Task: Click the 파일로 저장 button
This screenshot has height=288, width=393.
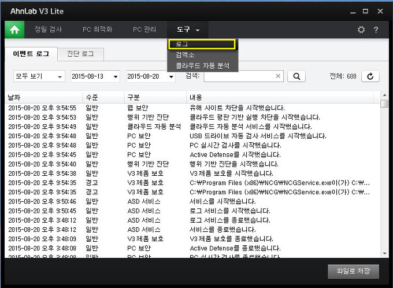Action: tap(353, 271)
